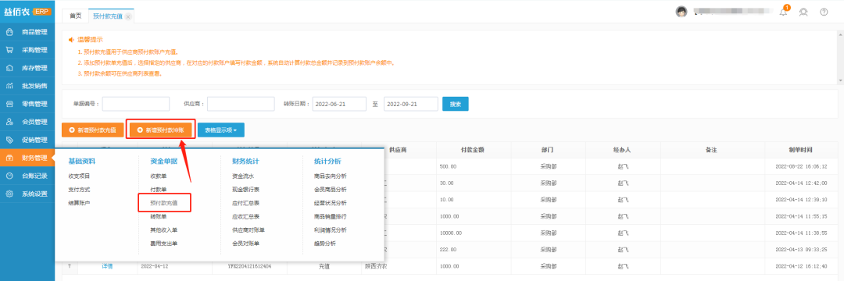Open the help question mark icon
This screenshot has width=844, height=281.
pos(824,12)
